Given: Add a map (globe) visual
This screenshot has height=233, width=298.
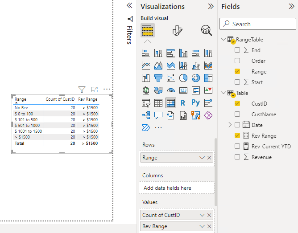Looking at the screenshot, I should (146, 90).
